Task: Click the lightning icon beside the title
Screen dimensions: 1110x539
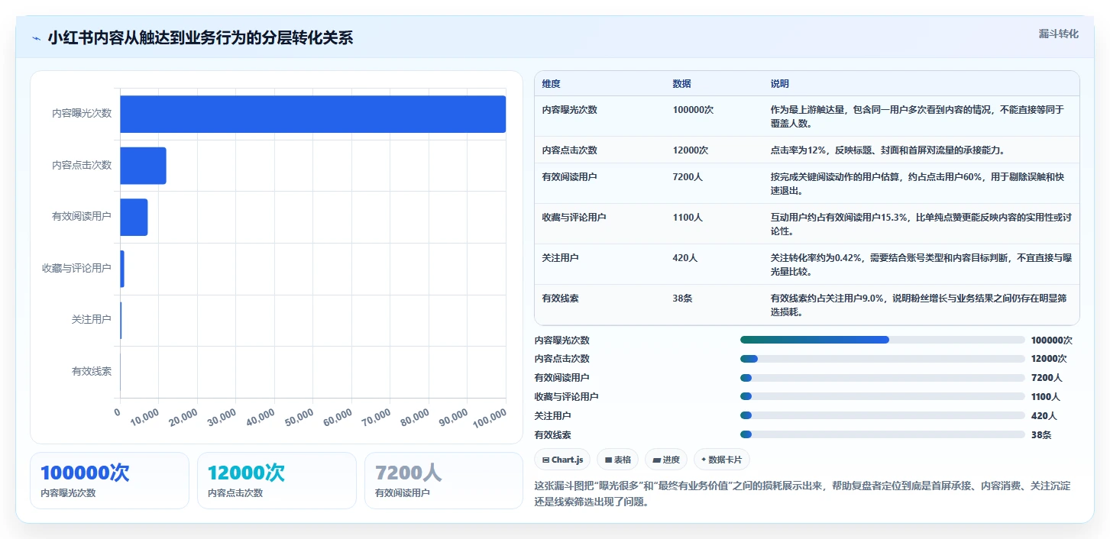Action: coord(37,38)
